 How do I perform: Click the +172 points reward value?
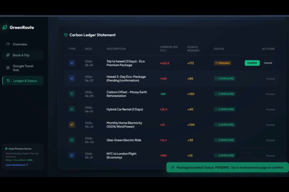(x=191, y=63)
